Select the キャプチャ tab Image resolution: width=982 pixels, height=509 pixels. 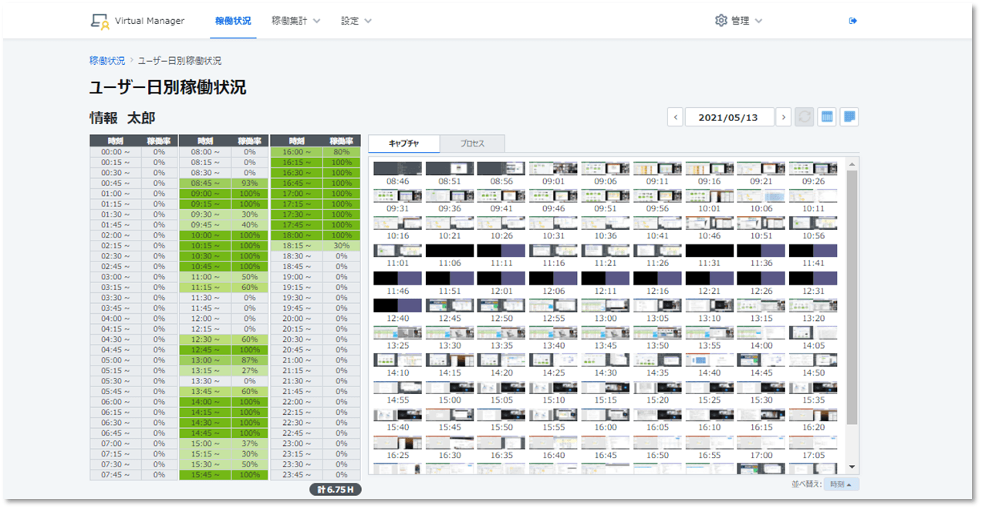point(404,143)
